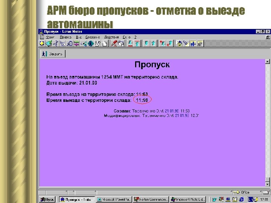The image size is (271, 203).
Task: Open the Создание menu
Action: coord(93,37)
